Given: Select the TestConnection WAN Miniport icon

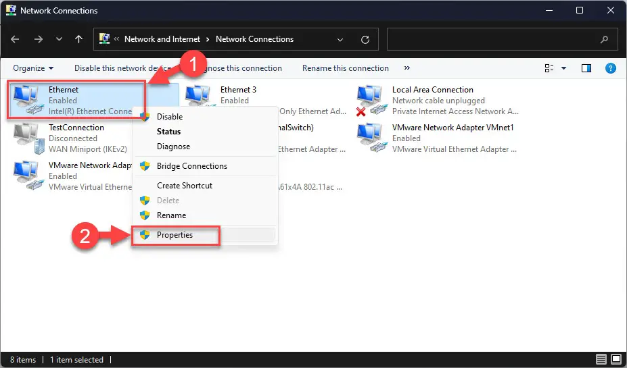Looking at the screenshot, I should click(29, 138).
